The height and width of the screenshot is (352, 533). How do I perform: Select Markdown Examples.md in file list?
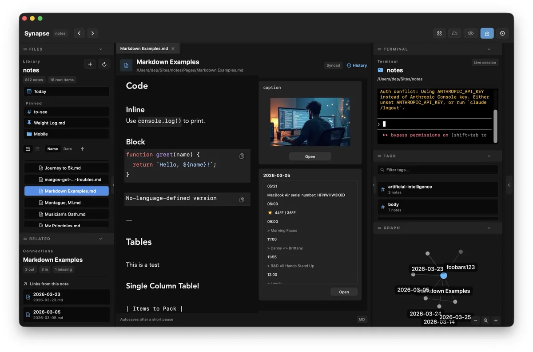67,191
